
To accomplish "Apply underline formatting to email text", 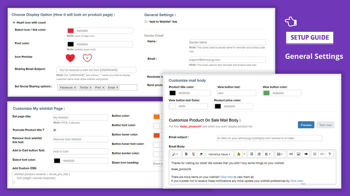I will pyautogui.click(x=194, y=154).
